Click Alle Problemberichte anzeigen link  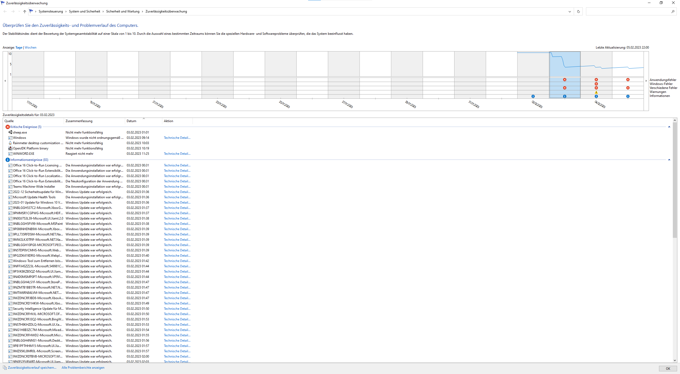pyautogui.click(x=83, y=368)
